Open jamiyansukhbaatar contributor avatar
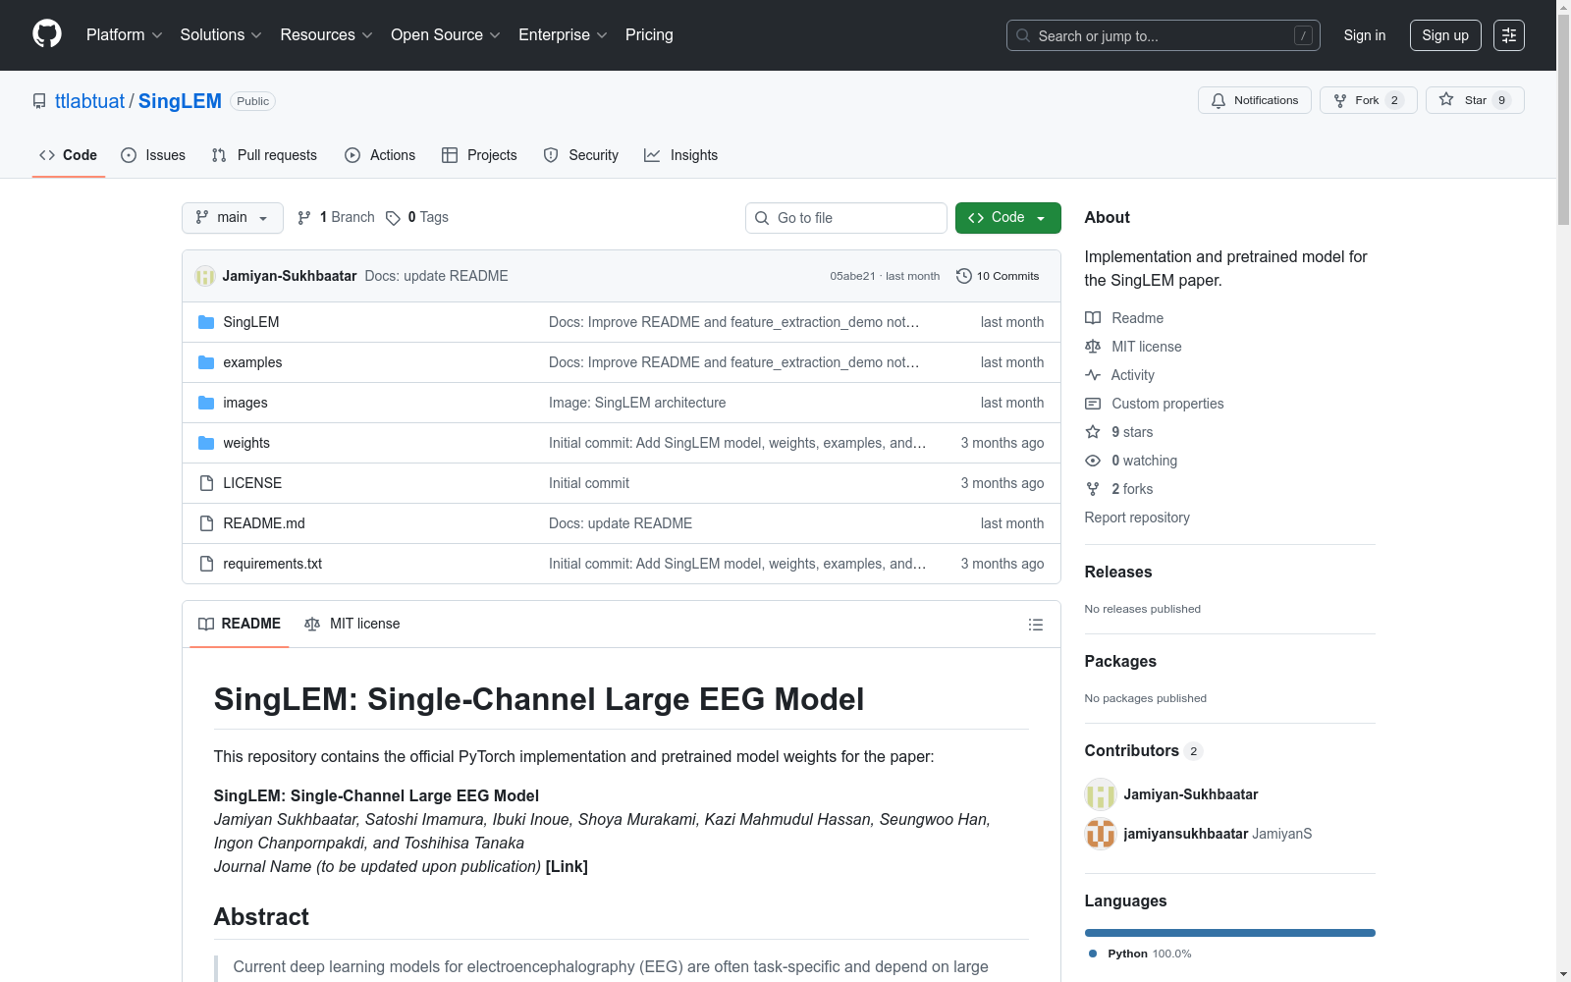Screen dimensions: 1571x982 (1101, 834)
